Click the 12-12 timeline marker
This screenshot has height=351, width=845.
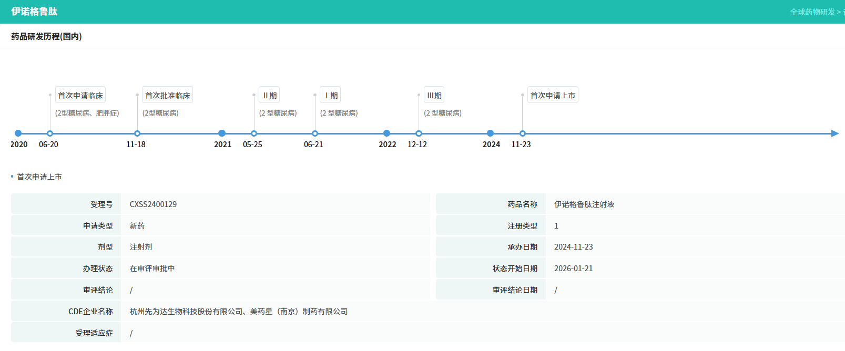[x=419, y=133]
